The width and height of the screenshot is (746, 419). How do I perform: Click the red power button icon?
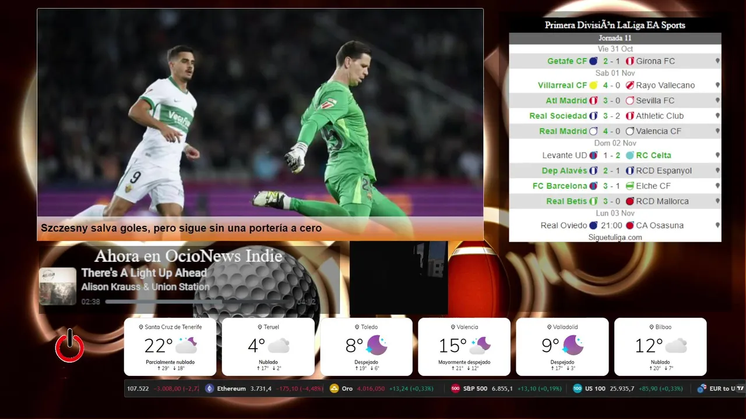69,346
